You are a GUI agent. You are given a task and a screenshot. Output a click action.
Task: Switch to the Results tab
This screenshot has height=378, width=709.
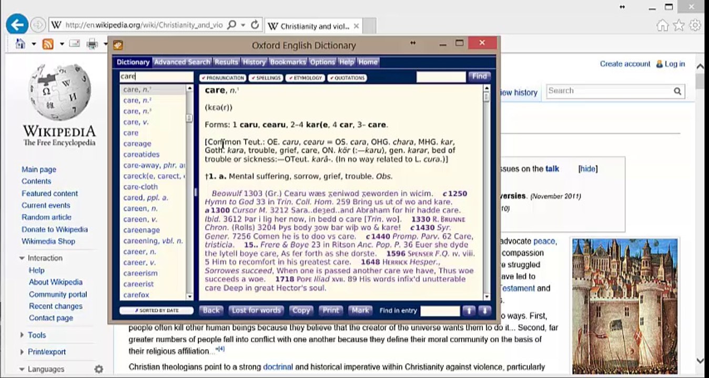click(x=227, y=62)
